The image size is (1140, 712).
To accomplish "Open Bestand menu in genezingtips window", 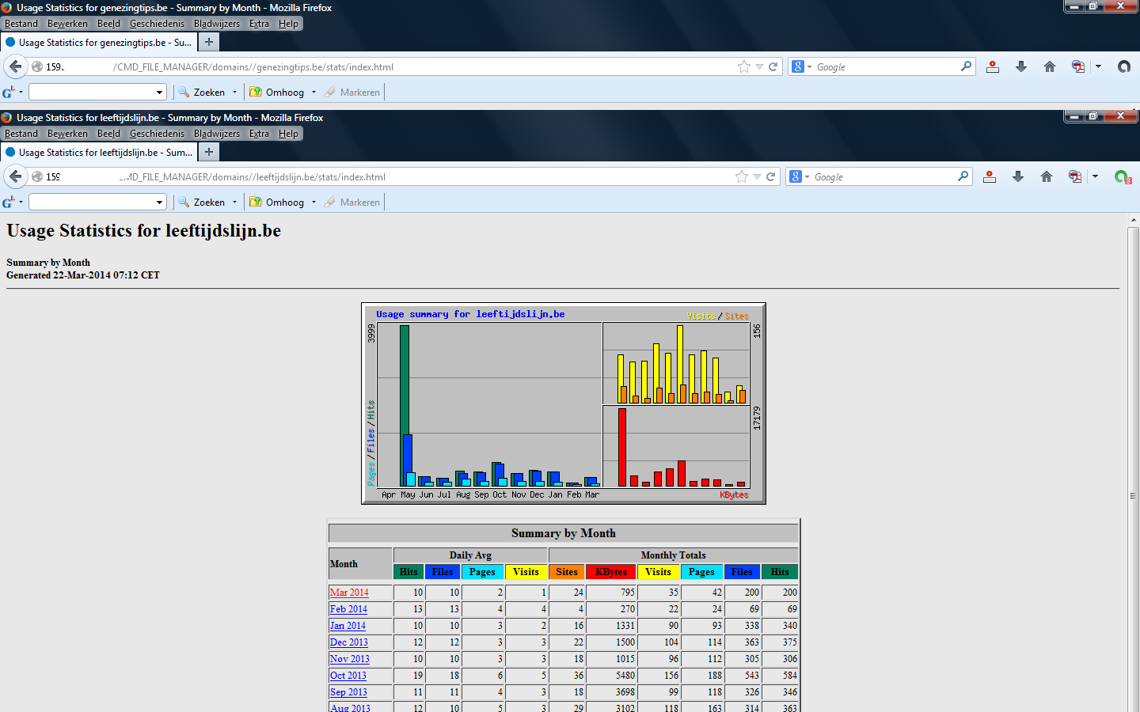I will click(21, 24).
